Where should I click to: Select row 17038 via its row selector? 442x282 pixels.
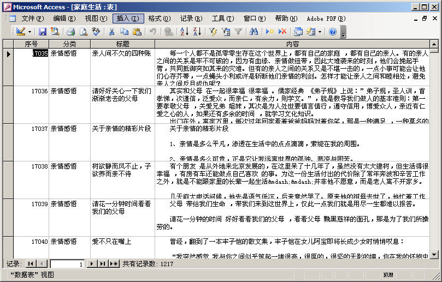[x=8, y=180]
